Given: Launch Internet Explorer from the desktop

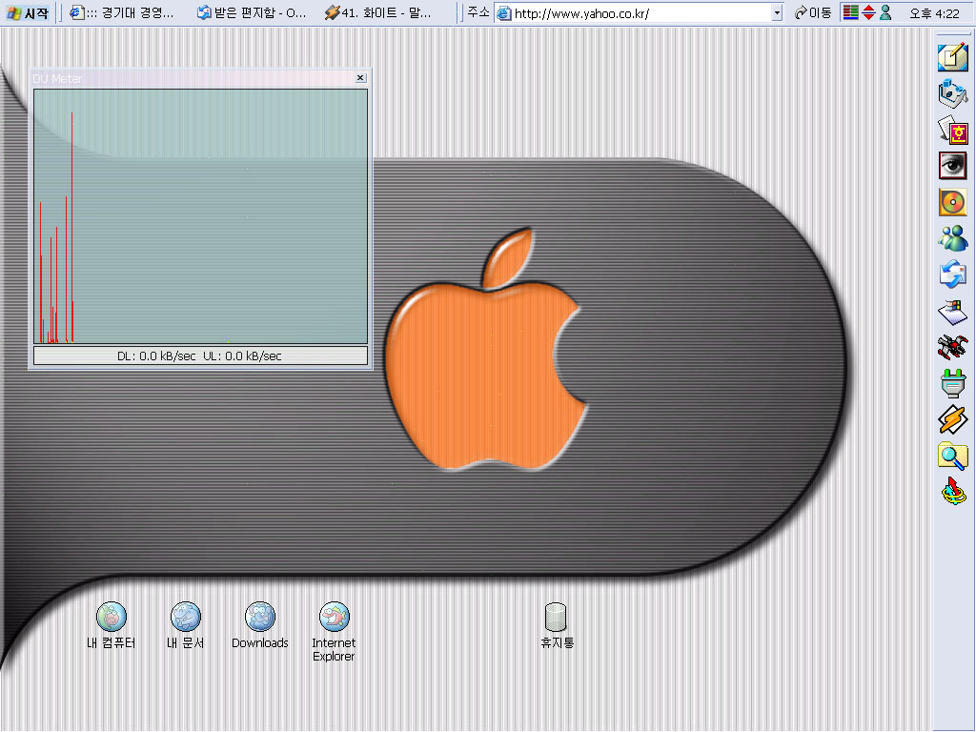Looking at the screenshot, I should (334, 618).
